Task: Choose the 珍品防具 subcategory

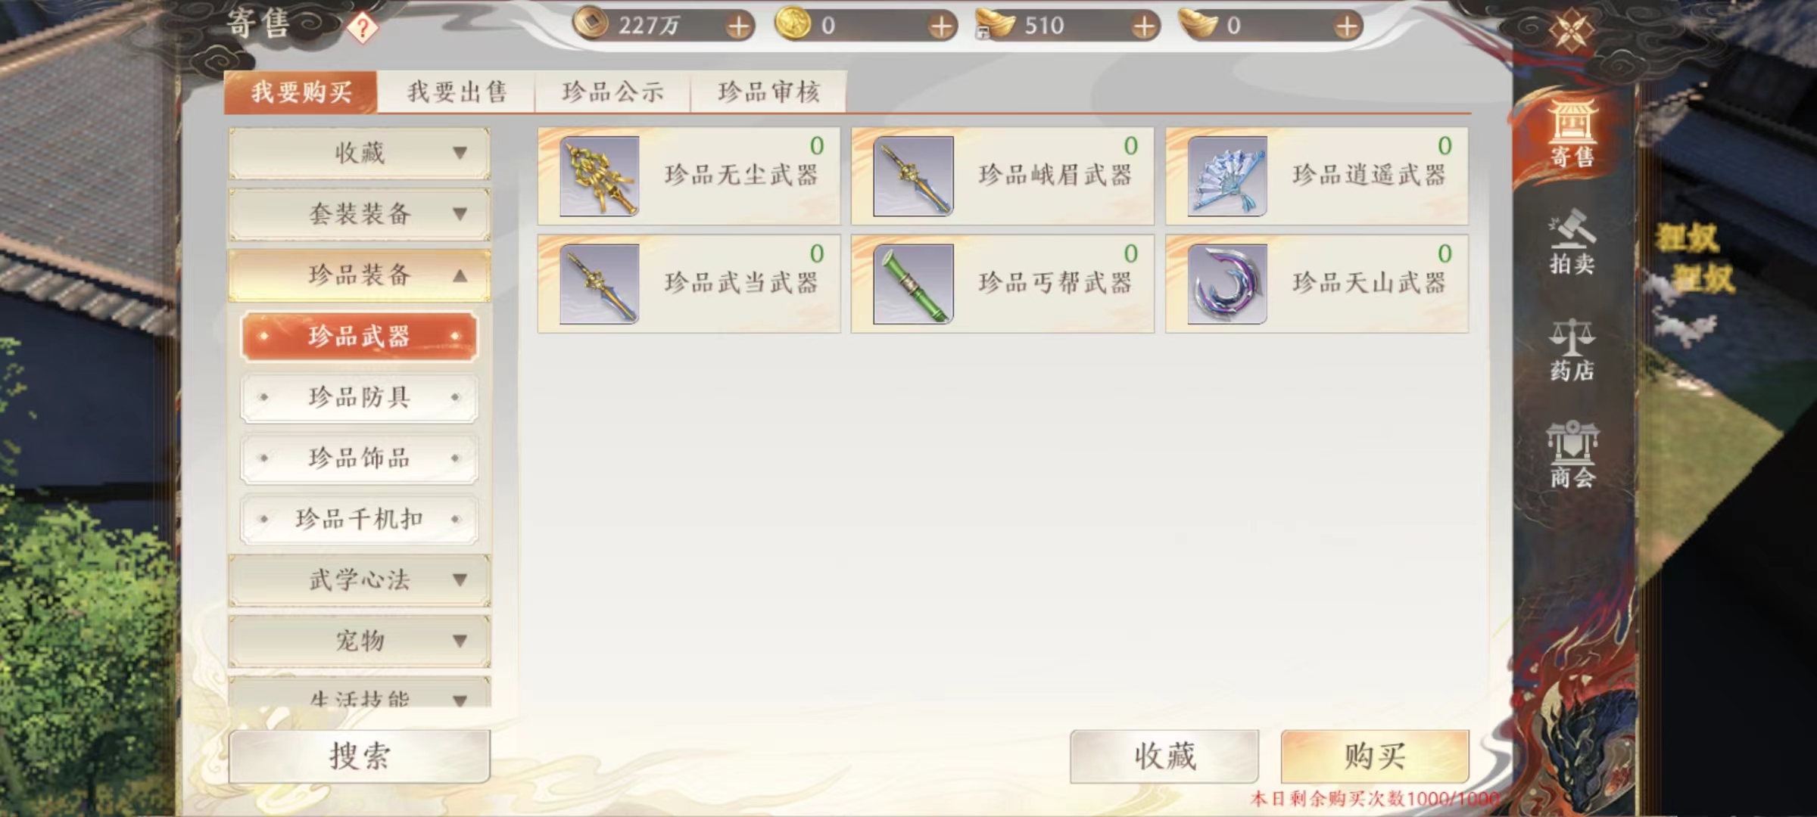Action: click(359, 397)
